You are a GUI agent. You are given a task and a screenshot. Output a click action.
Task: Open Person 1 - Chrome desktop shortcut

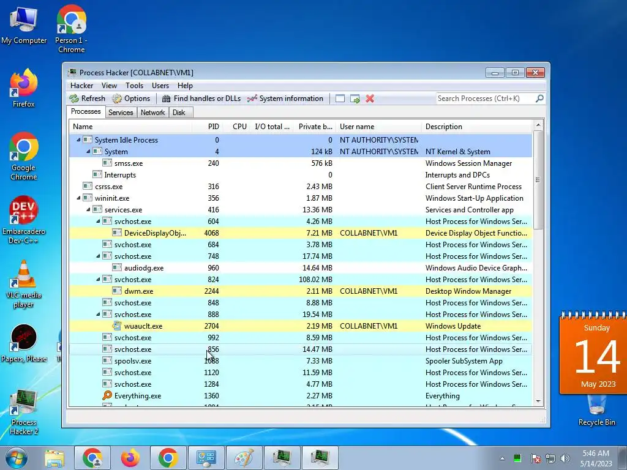pos(71,29)
